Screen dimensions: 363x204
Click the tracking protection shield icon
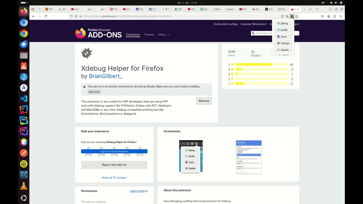tap(71, 16)
